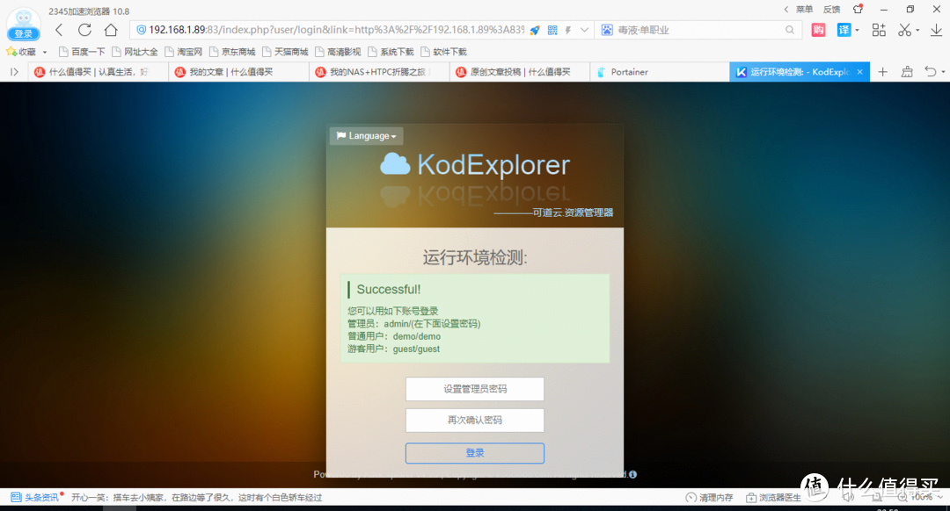Open the downloads arrow icon
950x511 pixels.
(936, 30)
